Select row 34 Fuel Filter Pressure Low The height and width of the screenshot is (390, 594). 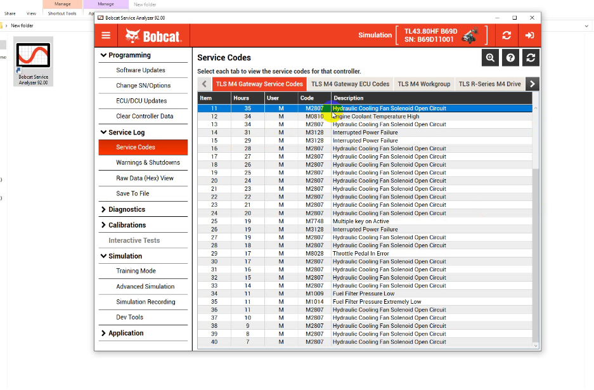click(x=365, y=294)
